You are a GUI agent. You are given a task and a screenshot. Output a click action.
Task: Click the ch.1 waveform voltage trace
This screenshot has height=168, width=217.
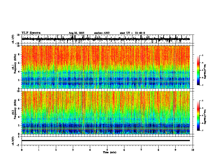click(x=105, y=39)
